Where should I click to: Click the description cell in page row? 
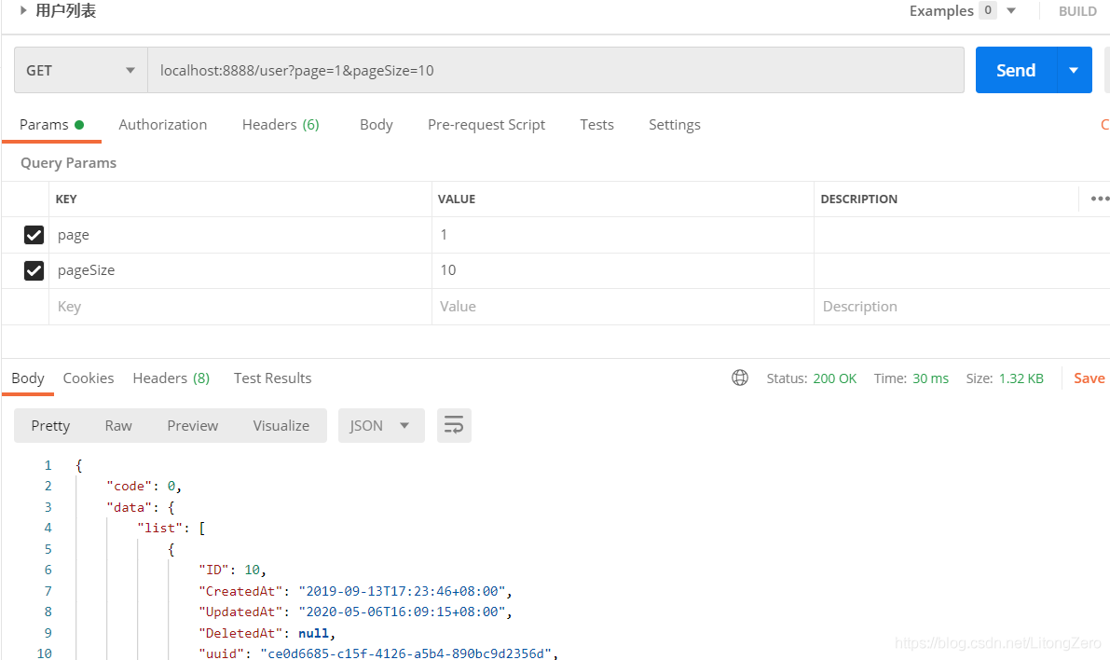click(961, 234)
